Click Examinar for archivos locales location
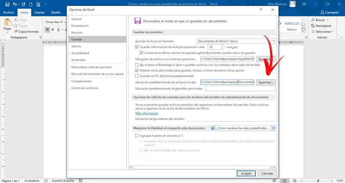The width and height of the screenshot is (345, 183). click(x=266, y=82)
